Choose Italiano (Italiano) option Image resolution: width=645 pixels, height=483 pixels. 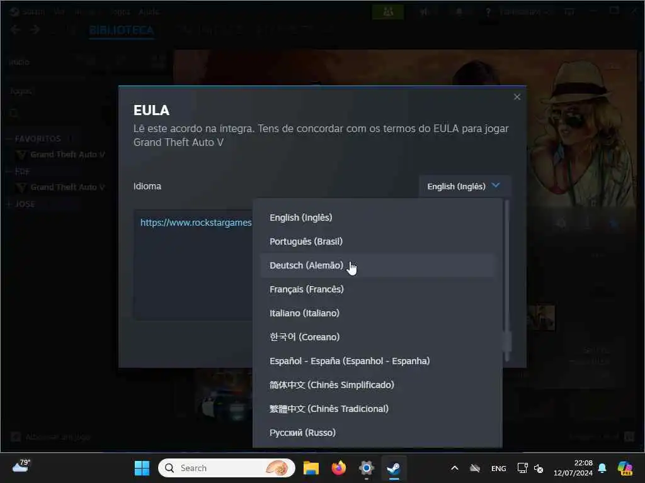pos(377,313)
